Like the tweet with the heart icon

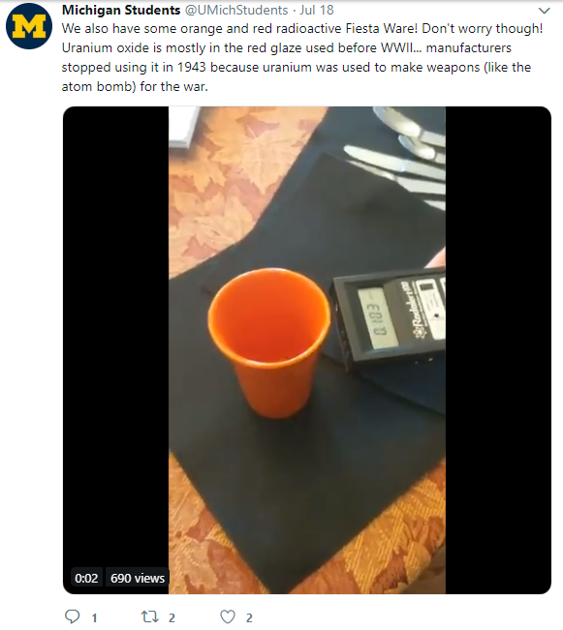(x=228, y=616)
